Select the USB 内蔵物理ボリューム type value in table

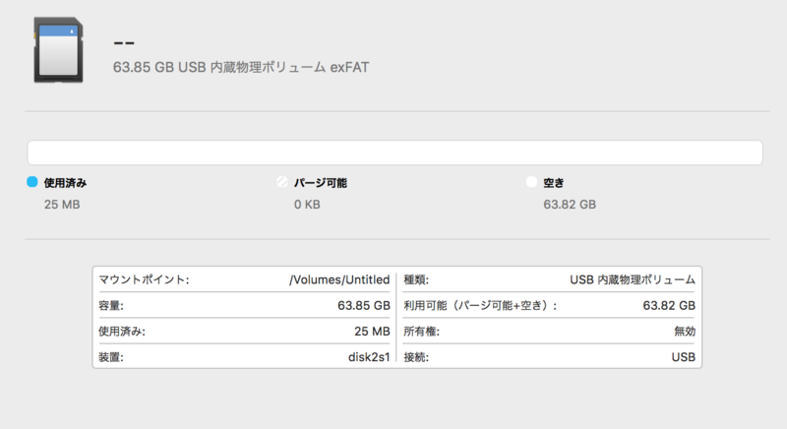[x=633, y=279]
